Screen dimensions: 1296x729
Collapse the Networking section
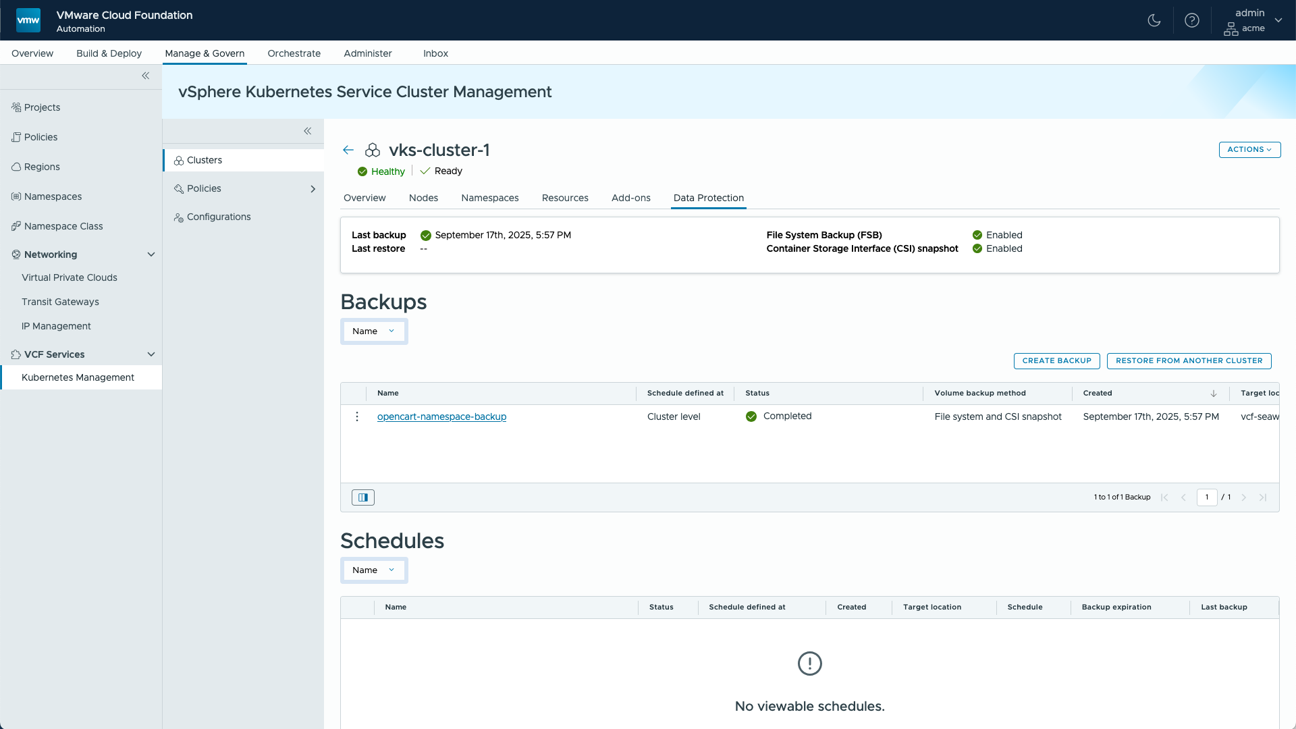coord(151,254)
